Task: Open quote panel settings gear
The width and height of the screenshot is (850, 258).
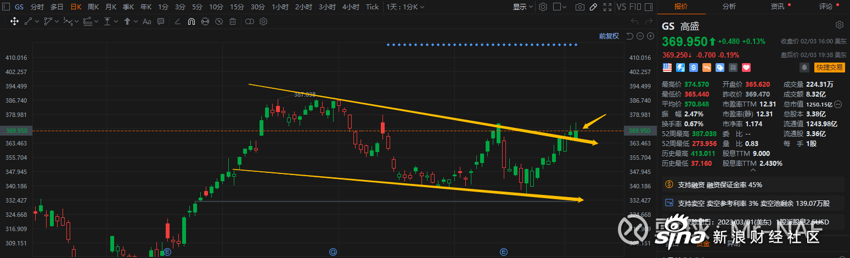Action: [839, 25]
